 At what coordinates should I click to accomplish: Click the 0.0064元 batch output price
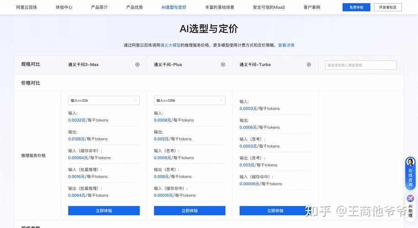click(77, 196)
